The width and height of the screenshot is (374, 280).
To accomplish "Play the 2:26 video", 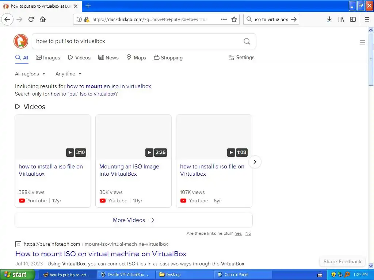I will click(149, 152).
